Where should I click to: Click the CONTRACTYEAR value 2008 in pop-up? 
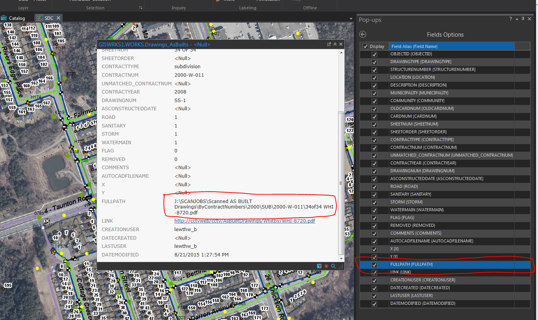click(x=180, y=92)
